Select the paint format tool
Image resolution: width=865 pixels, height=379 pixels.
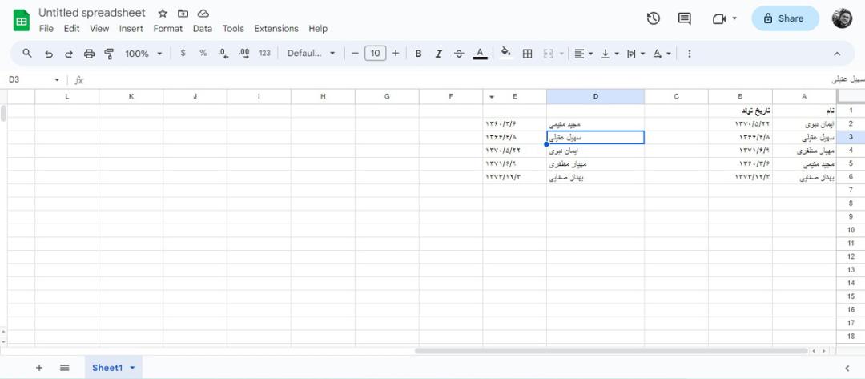(109, 54)
